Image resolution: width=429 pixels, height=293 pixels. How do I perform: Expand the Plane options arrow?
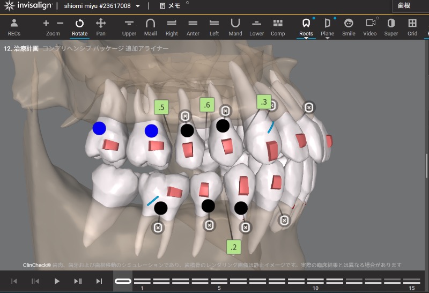click(x=327, y=39)
